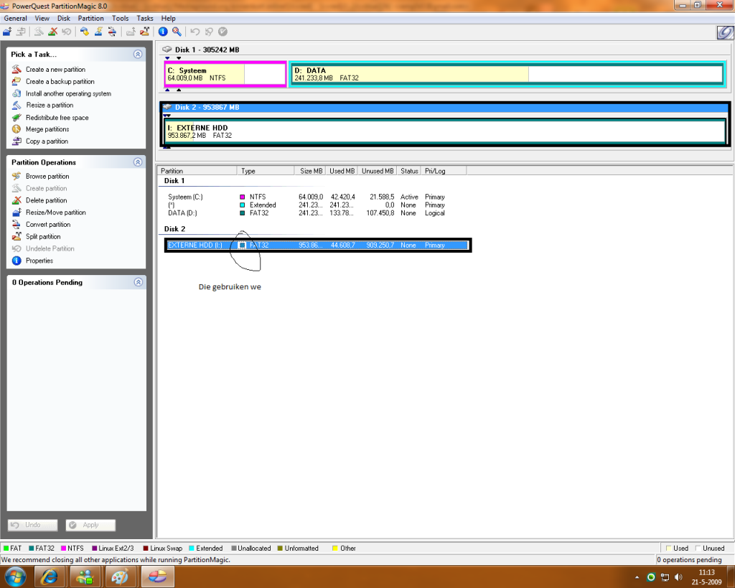Click the Convert partition toolbar icon

click(x=112, y=32)
